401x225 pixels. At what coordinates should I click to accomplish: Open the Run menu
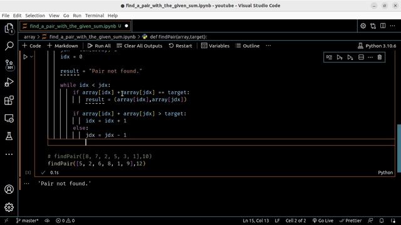tap(76, 16)
